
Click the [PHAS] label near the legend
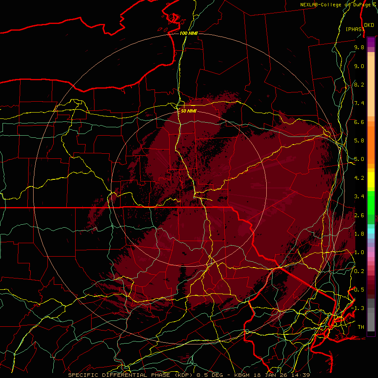click(x=355, y=29)
